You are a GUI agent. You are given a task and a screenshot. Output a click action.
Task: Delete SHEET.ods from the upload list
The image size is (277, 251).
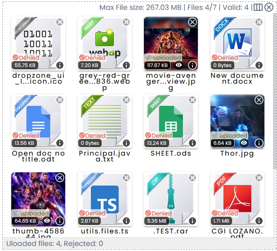(192, 100)
